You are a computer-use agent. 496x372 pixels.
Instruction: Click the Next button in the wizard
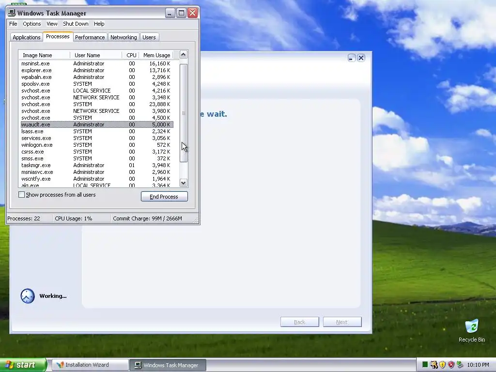point(342,322)
